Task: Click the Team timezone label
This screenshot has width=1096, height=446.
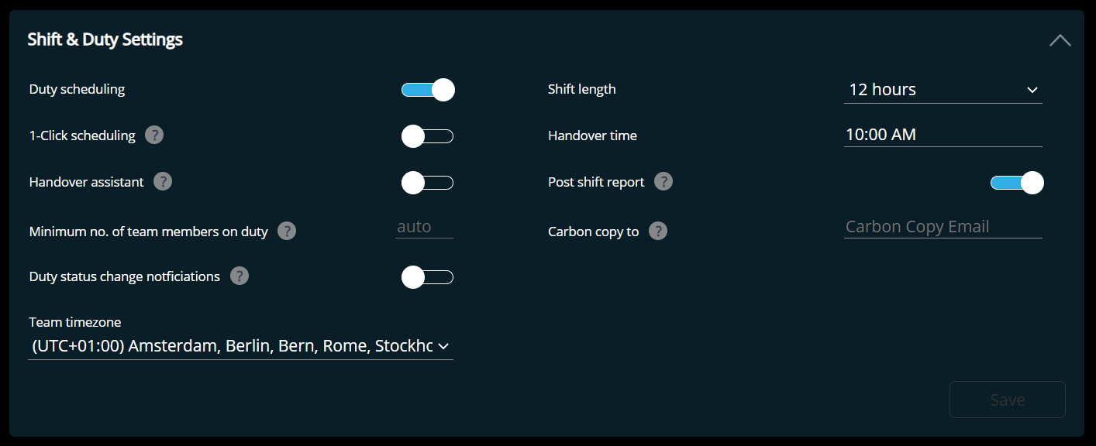Action: pyautogui.click(x=75, y=322)
